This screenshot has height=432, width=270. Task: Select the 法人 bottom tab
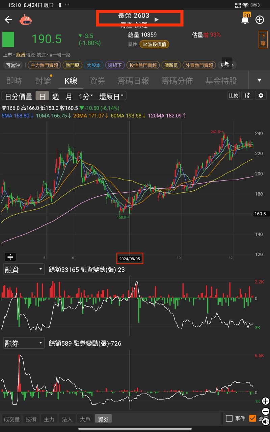tap(67, 419)
